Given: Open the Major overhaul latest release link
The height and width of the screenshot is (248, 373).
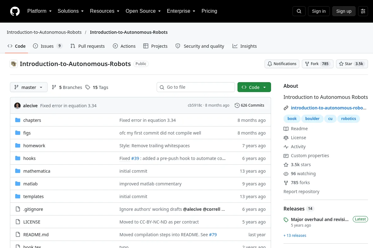Looking at the screenshot, I should click(320, 219).
